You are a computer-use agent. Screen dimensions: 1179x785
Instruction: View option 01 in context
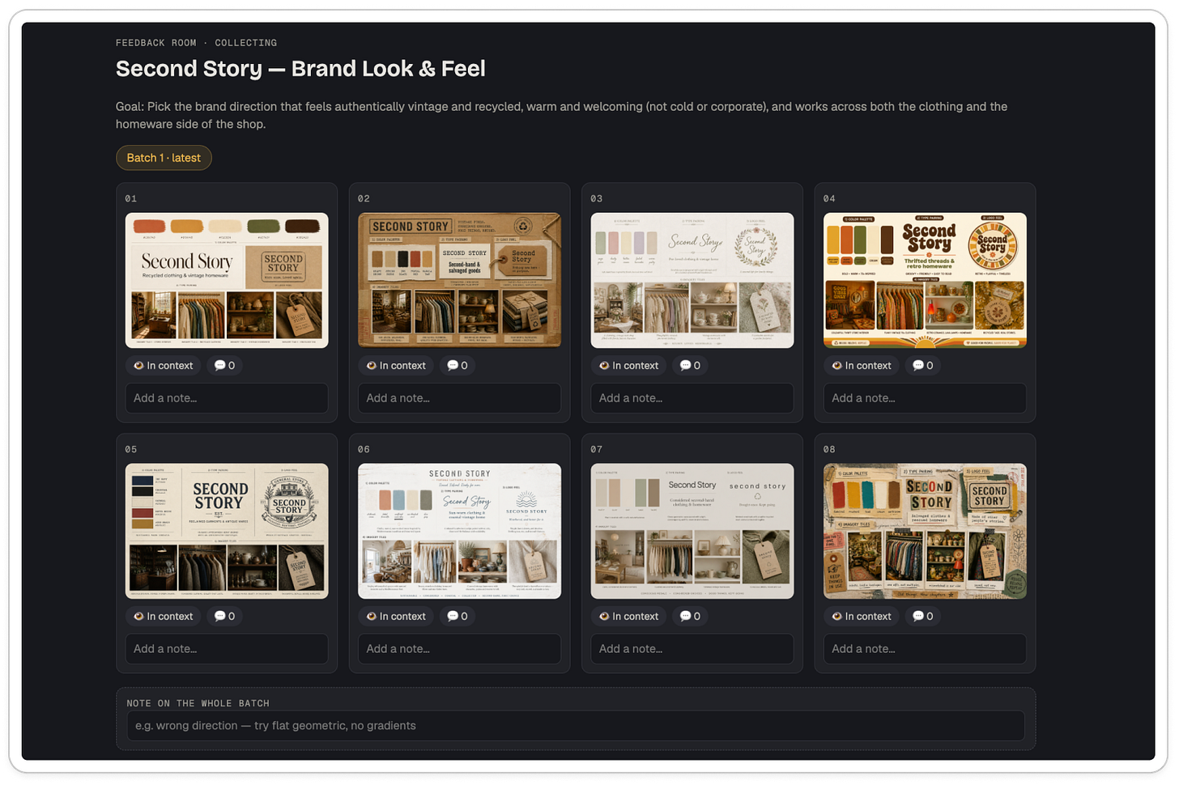tap(164, 366)
